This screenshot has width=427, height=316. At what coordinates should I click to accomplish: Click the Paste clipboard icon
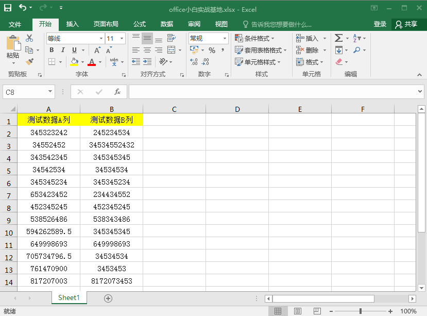[x=13, y=43]
